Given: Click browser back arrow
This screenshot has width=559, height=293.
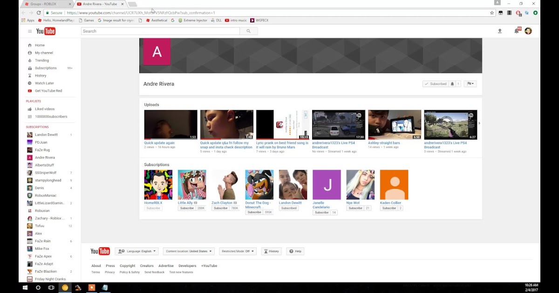Looking at the screenshot, I should point(24,13).
